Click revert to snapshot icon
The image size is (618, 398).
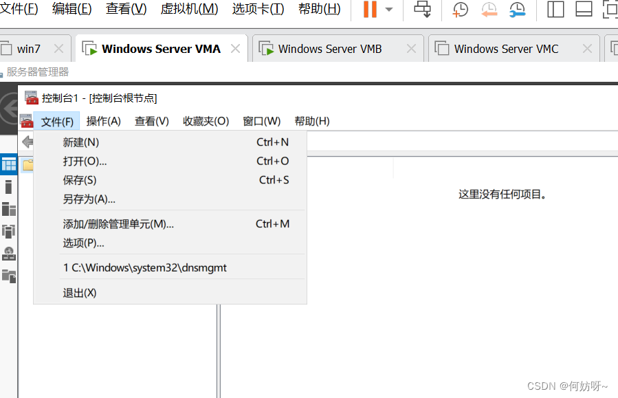tap(489, 10)
